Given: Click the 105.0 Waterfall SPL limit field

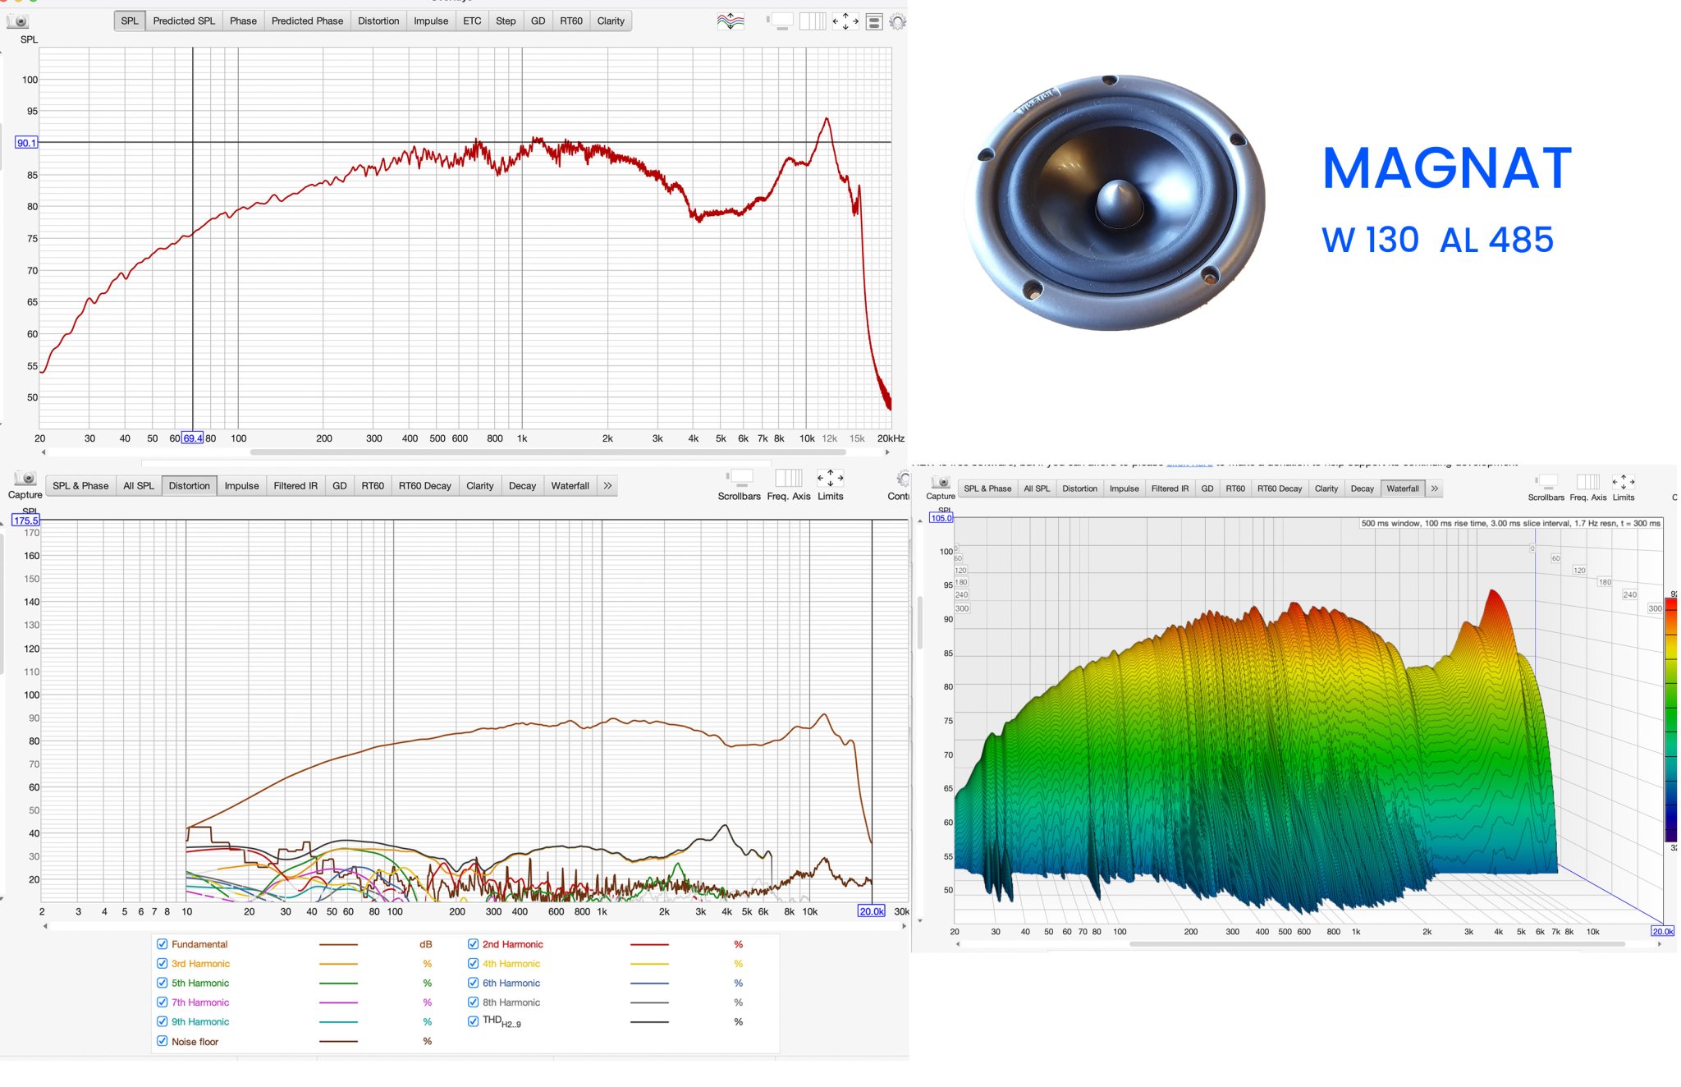Looking at the screenshot, I should 941,518.
